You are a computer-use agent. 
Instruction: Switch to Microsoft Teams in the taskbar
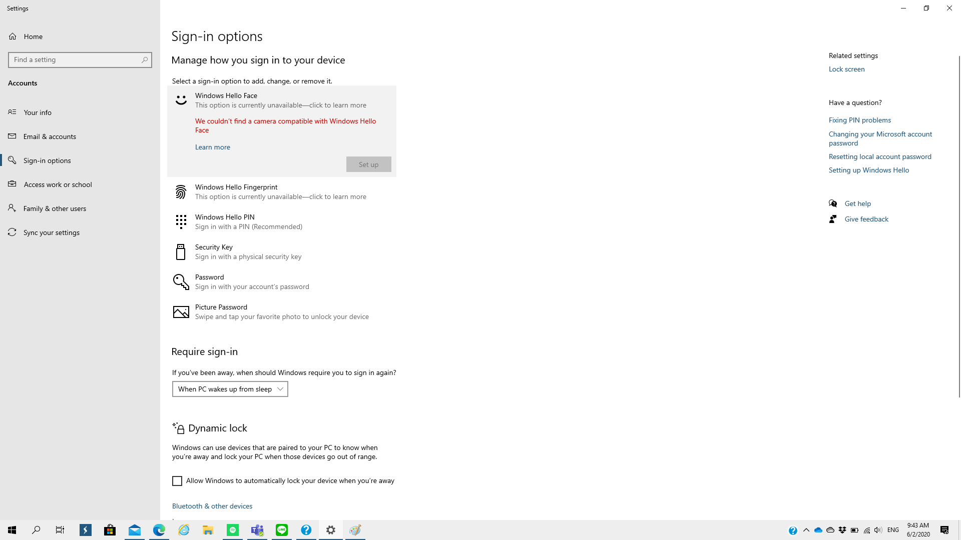pyautogui.click(x=257, y=530)
